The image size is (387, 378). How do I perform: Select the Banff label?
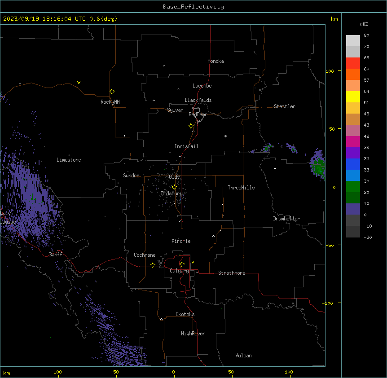[x=56, y=255]
